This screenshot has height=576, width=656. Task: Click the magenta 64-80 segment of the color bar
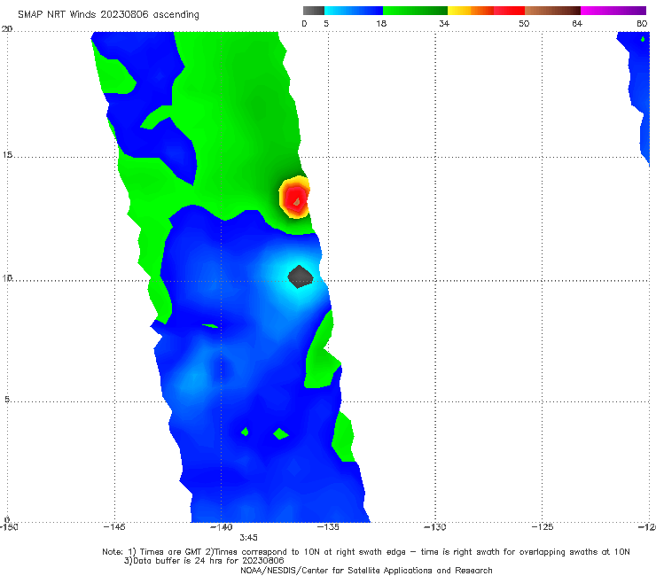[x=613, y=11]
